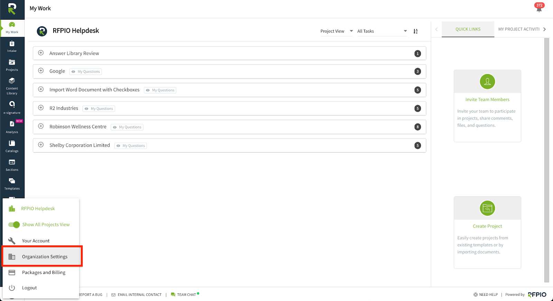The image size is (553, 301).
Task: Click the Invite Team Members person icon
Action: (487, 82)
